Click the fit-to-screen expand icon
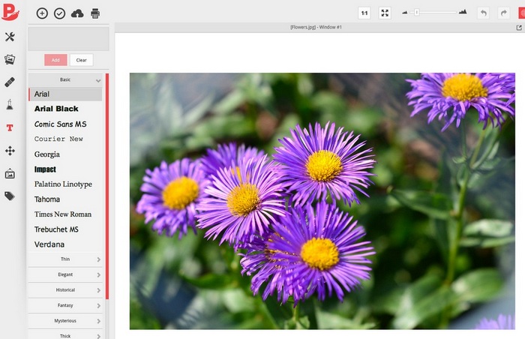This screenshot has width=525, height=339. [x=384, y=13]
